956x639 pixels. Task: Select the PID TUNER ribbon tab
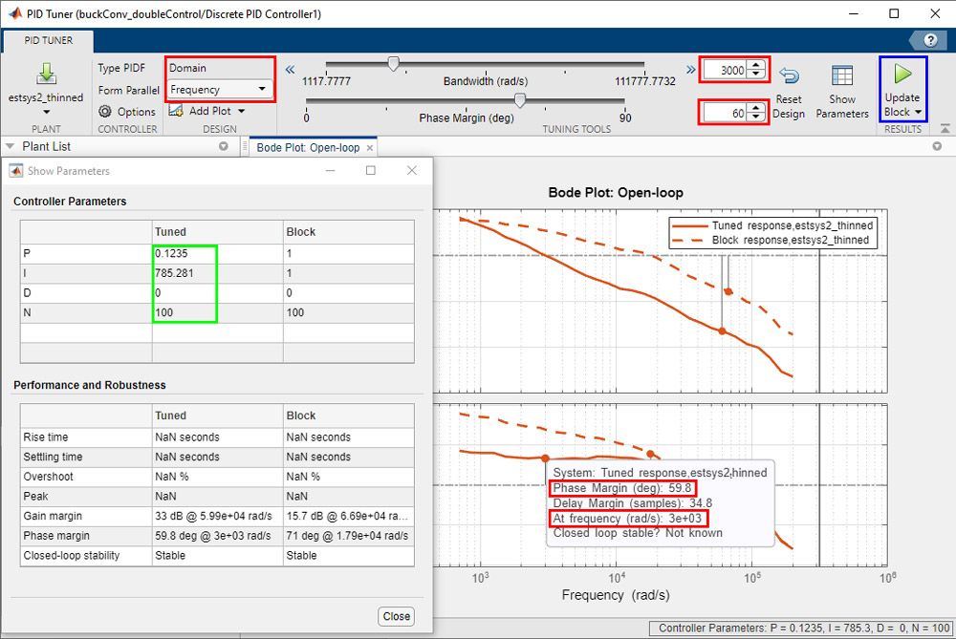[x=47, y=41]
